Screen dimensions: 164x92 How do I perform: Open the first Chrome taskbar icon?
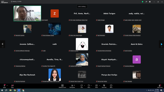pos(15,90)
